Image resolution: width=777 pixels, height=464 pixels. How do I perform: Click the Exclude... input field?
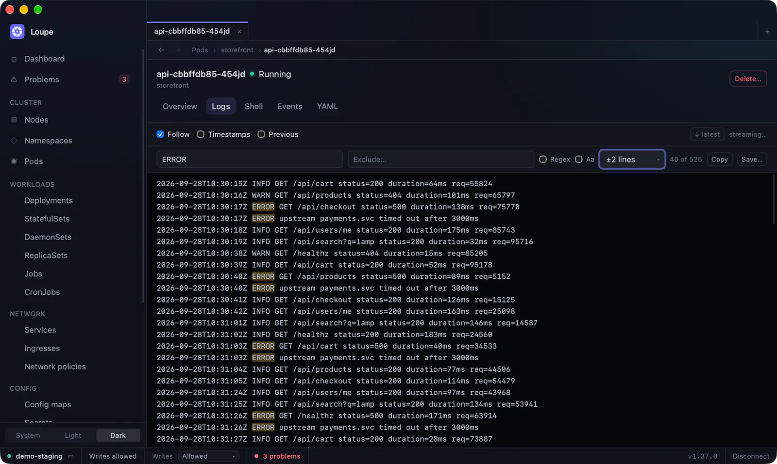coord(441,159)
